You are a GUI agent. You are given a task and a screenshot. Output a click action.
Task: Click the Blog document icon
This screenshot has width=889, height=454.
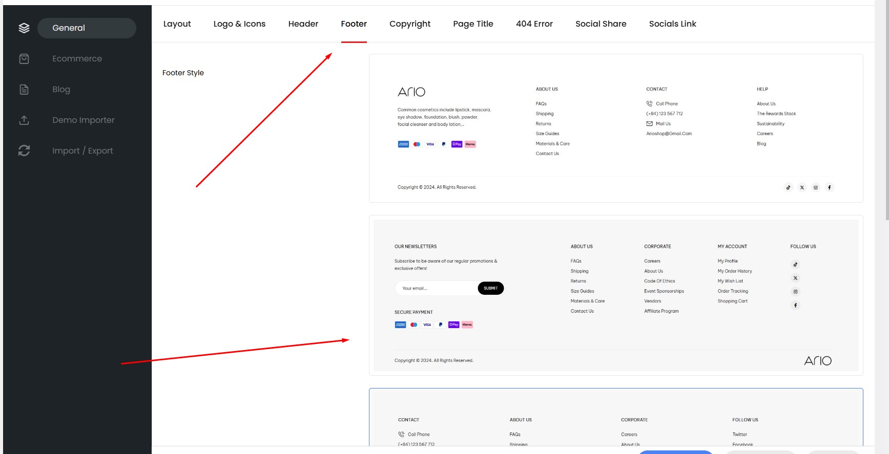click(24, 90)
